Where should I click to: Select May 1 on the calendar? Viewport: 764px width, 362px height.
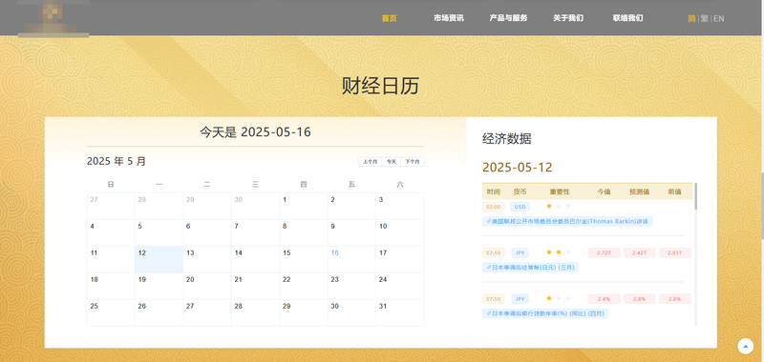(x=304, y=206)
